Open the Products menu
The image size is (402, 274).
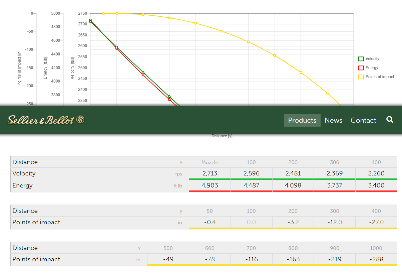coord(302,120)
